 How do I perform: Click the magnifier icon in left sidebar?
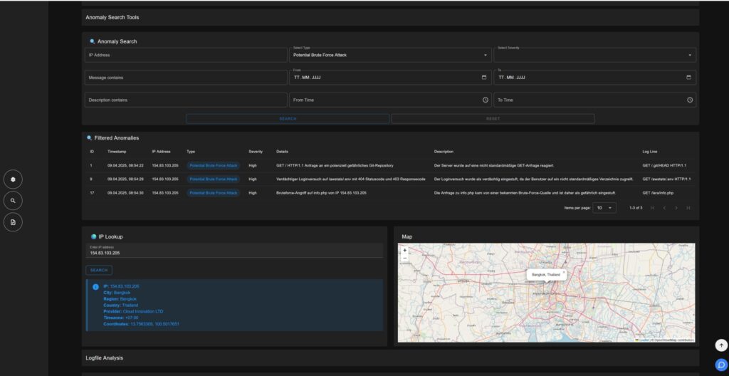click(x=13, y=202)
